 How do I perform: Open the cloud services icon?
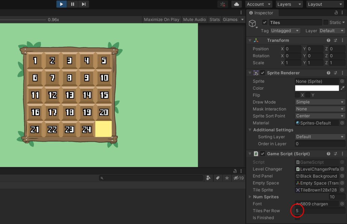pos(236,4)
